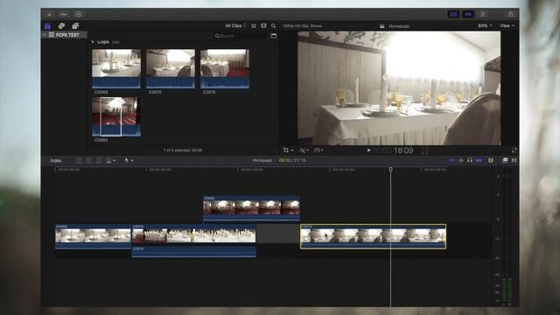Toggle audio skimming icon
Image resolution: width=560 pixels, height=315 pixels.
(461, 160)
